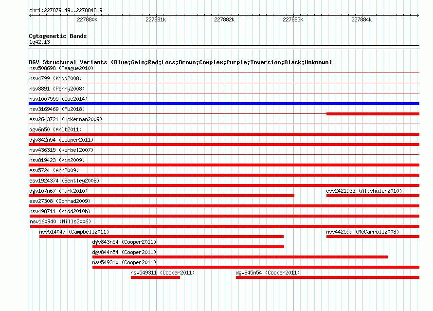Click the blue nsv1007555 gain bar

pos(224,104)
